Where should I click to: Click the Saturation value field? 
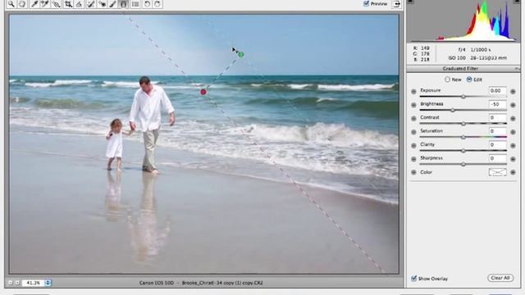tap(497, 131)
